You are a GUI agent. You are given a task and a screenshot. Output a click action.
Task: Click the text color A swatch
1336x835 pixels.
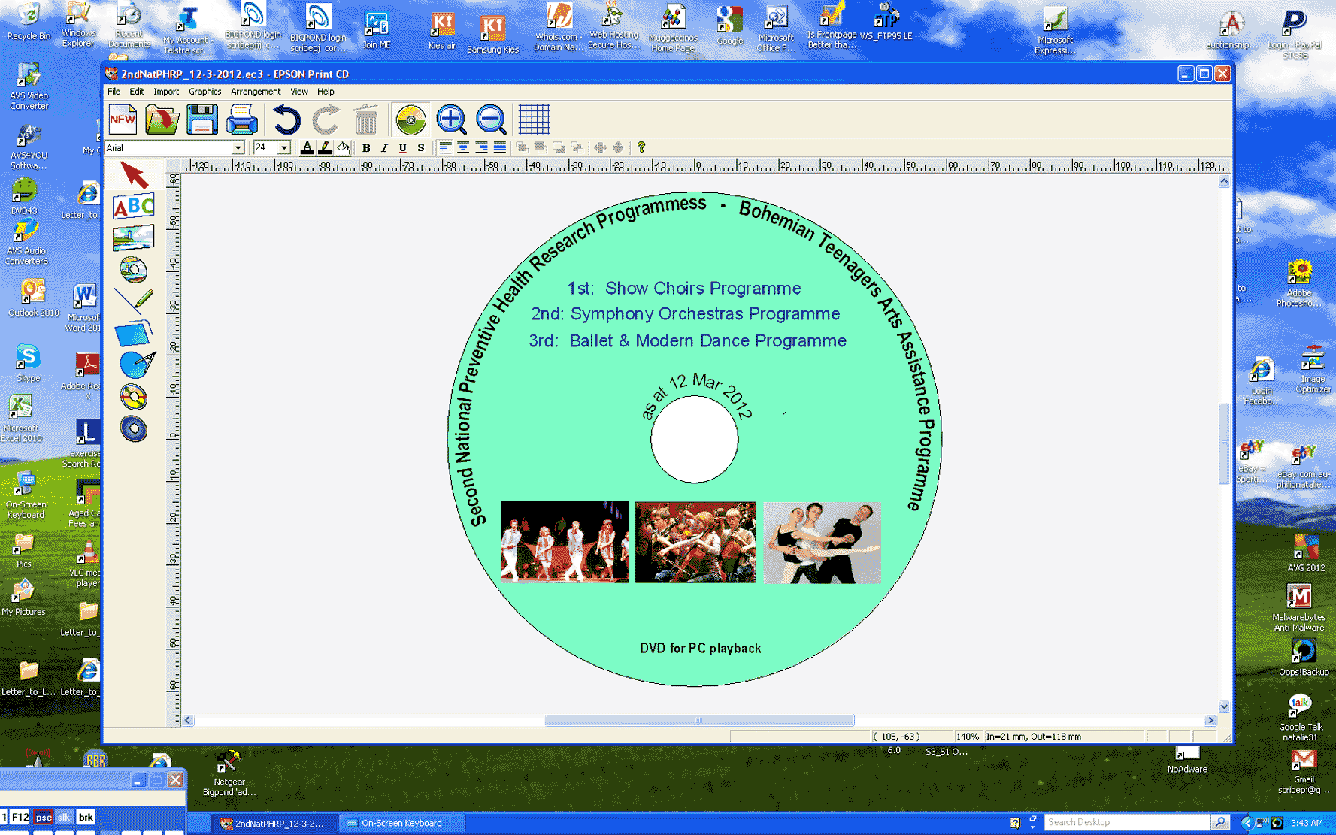pyautogui.click(x=307, y=148)
